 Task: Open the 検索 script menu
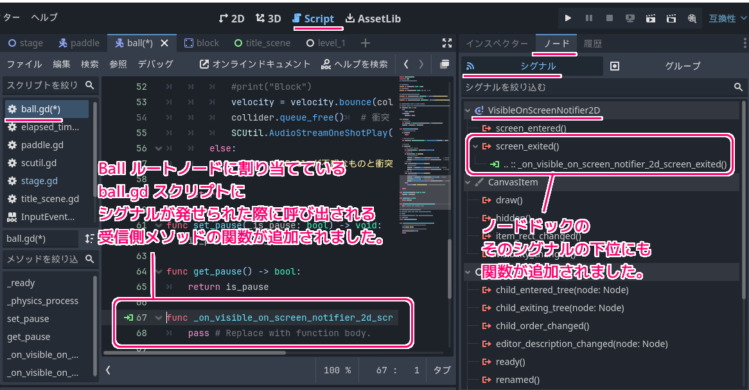89,64
